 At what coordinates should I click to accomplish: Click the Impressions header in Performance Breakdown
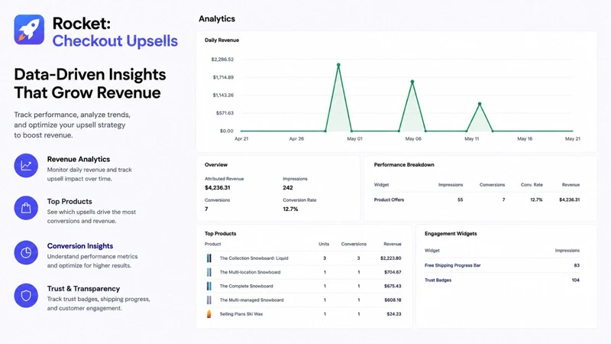(x=451, y=185)
